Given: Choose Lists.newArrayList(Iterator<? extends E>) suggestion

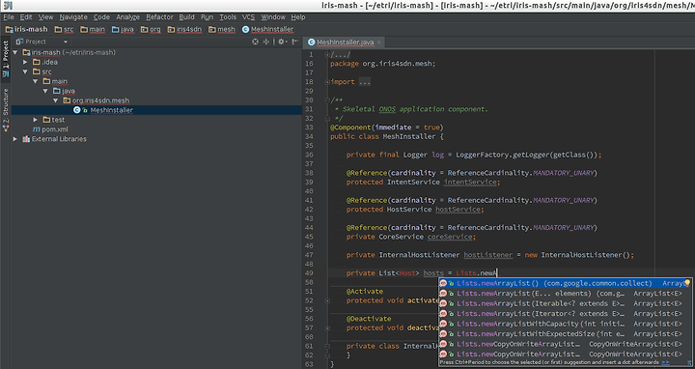Looking at the screenshot, I should pyautogui.click(x=565, y=314).
